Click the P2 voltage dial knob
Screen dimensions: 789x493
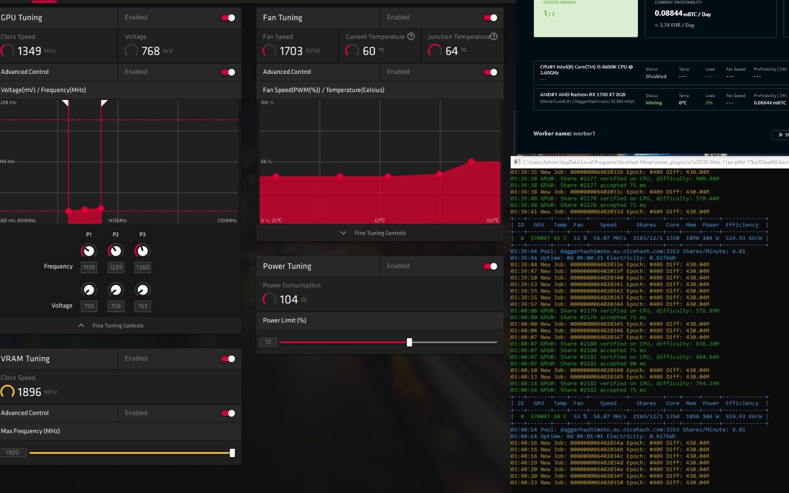click(115, 290)
